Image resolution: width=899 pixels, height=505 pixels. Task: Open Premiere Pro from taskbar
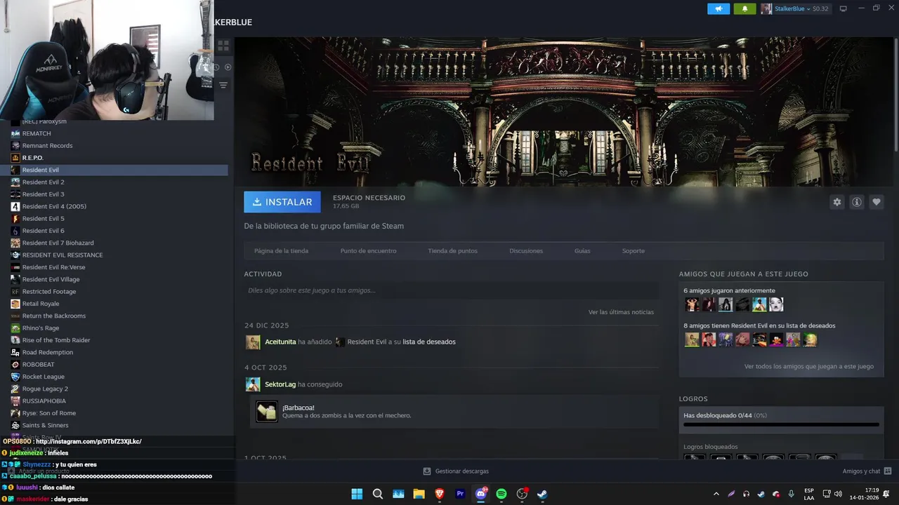tap(460, 494)
